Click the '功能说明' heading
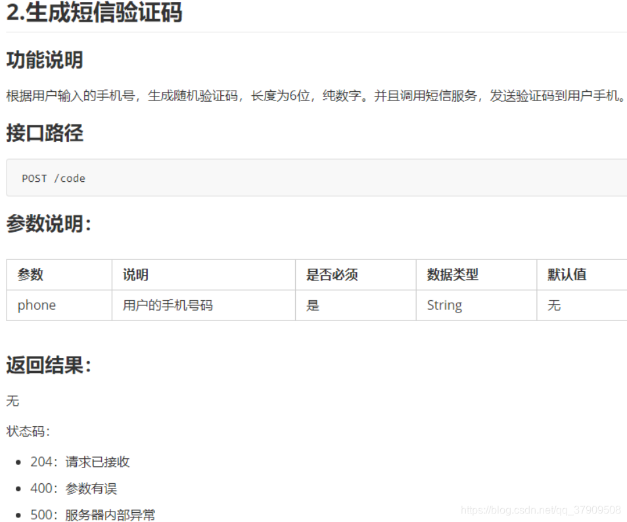627x522 pixels. coord(45,60)
